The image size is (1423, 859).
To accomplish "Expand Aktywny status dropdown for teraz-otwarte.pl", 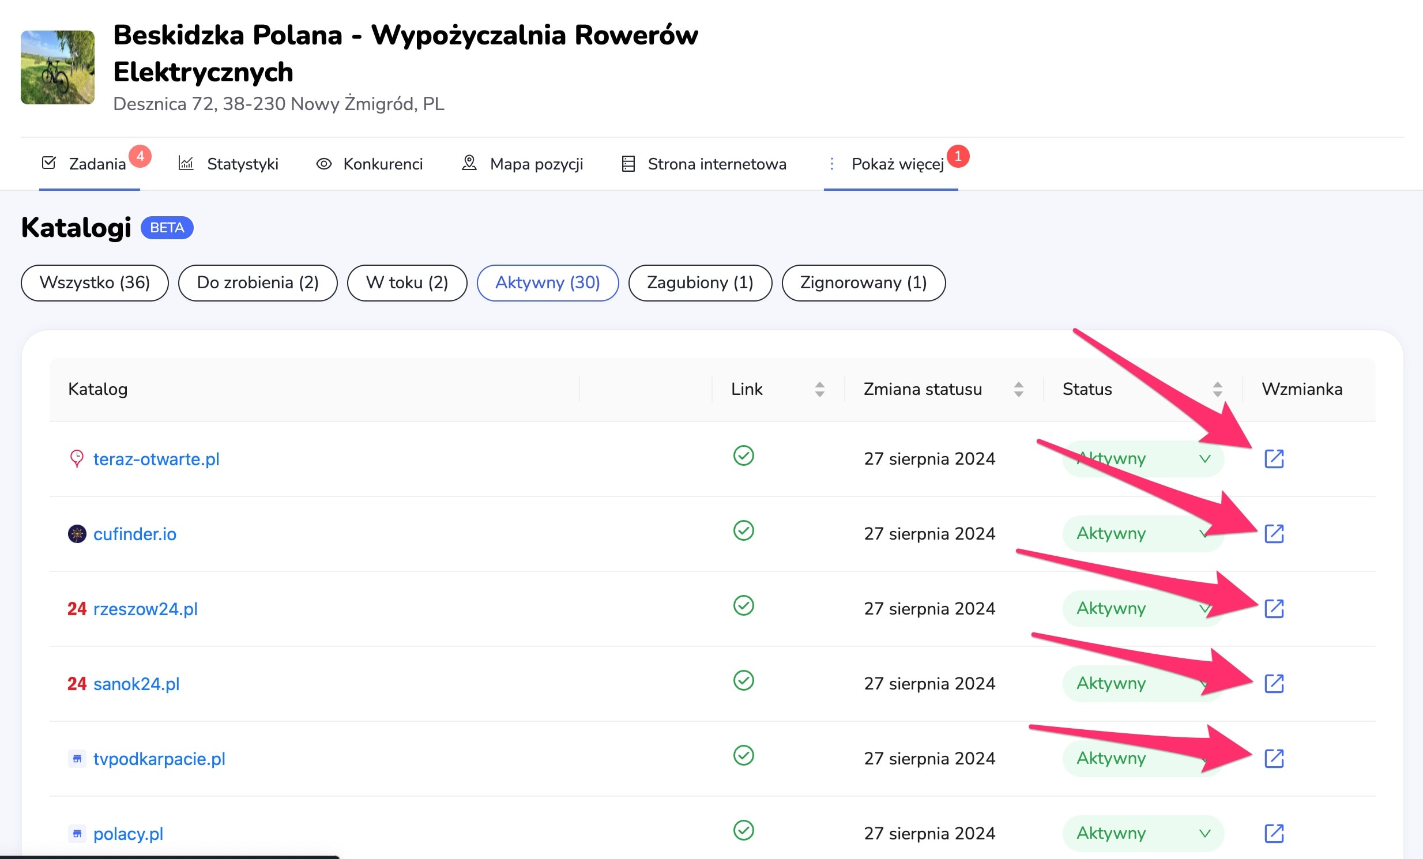I will (1204, 459).
